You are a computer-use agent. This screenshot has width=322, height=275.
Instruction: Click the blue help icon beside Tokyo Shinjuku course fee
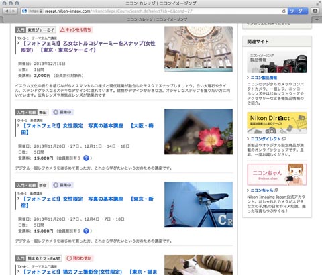coord(86,231)
